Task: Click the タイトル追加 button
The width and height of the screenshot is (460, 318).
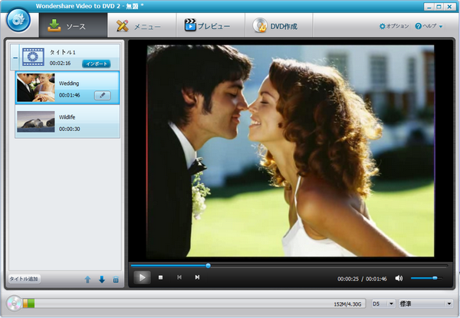Action: [24, 279]
